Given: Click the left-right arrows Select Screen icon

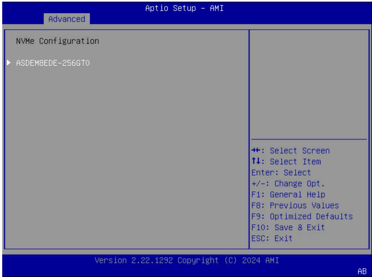Looking at the screenshot, I should pos(256,151).
